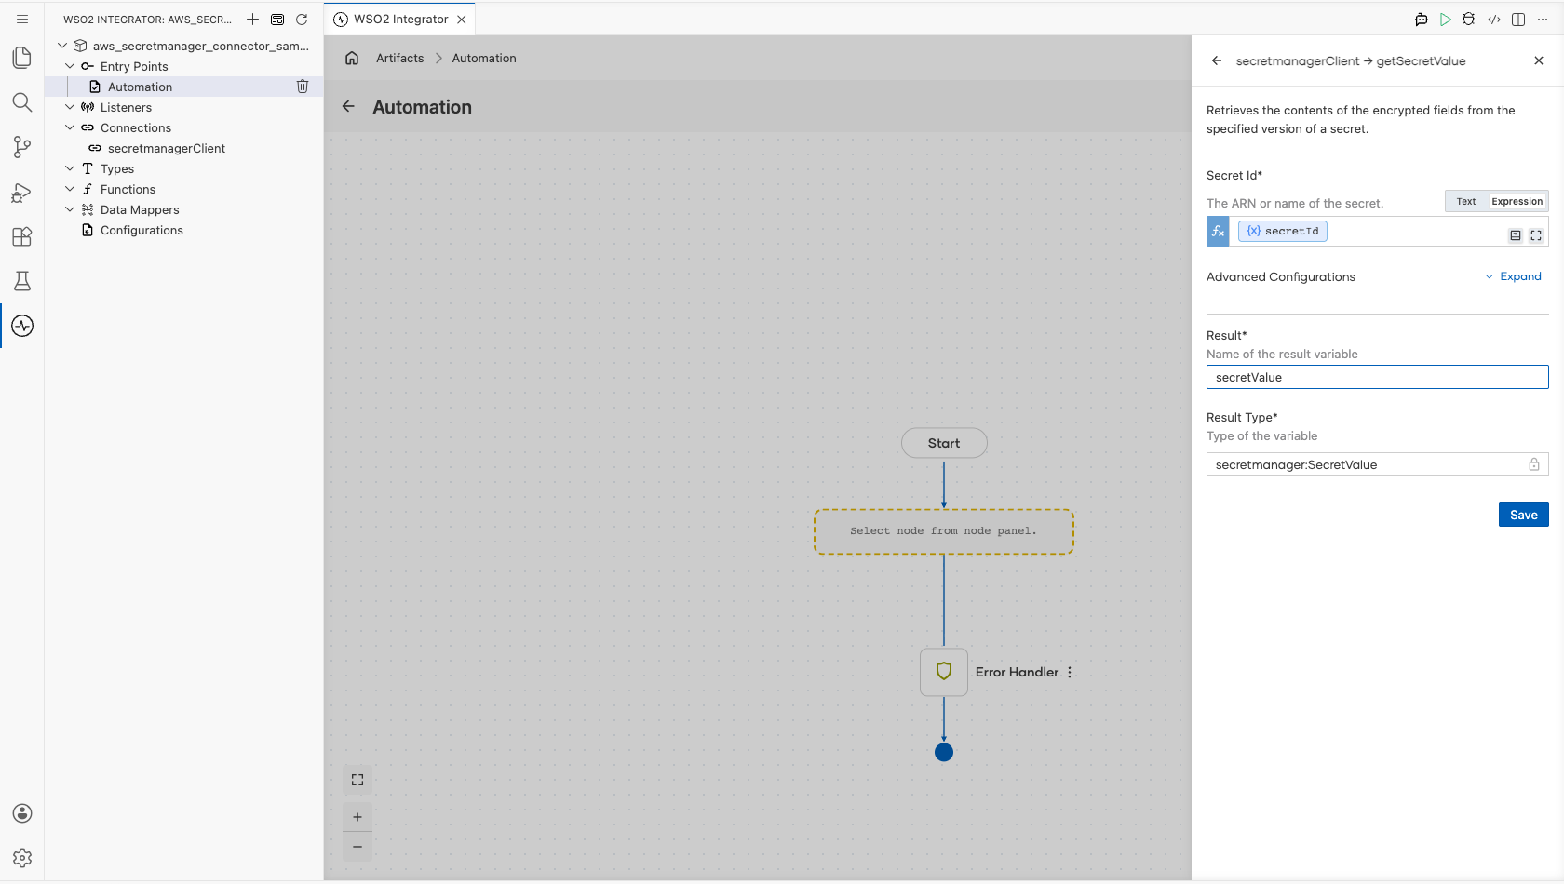1564x884 pixels.
Task: Expand the Functions tree node
Action: click(x=70, y=189)
